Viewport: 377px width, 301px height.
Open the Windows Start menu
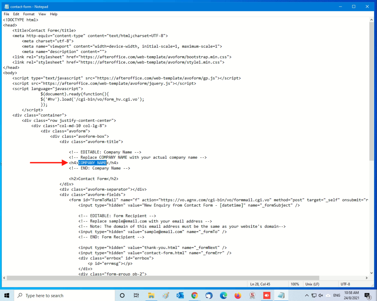pos(7,295)
